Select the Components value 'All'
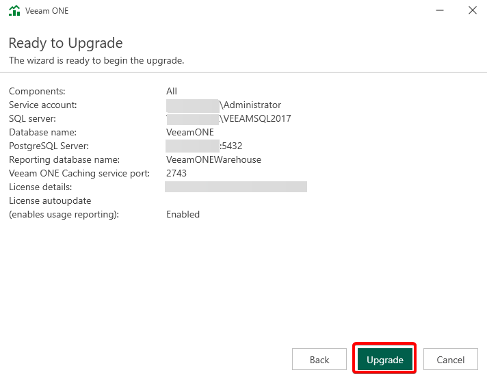This screenshot has height=381, width=487. (x=172, y=91)
